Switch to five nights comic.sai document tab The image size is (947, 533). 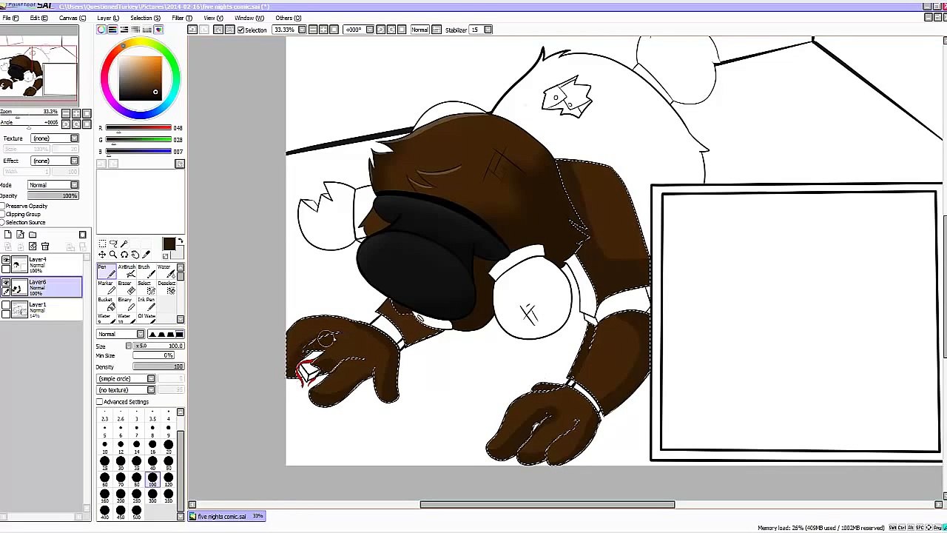[227, 516]
